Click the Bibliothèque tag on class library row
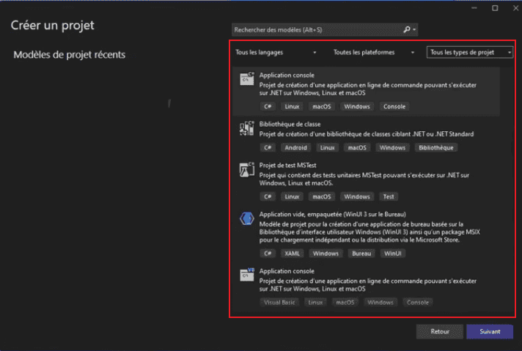Screen dimensions: 522x351 (436, 148)
